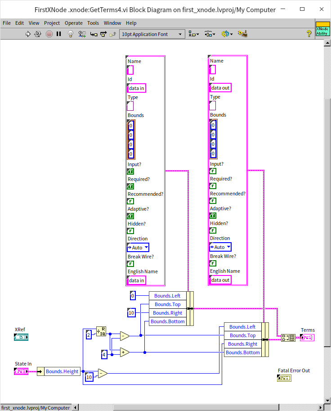This screenshot has height=411, width=331.
Task: Toggle Required? boolean in data out cluster
Action: (x=213, y=186)
